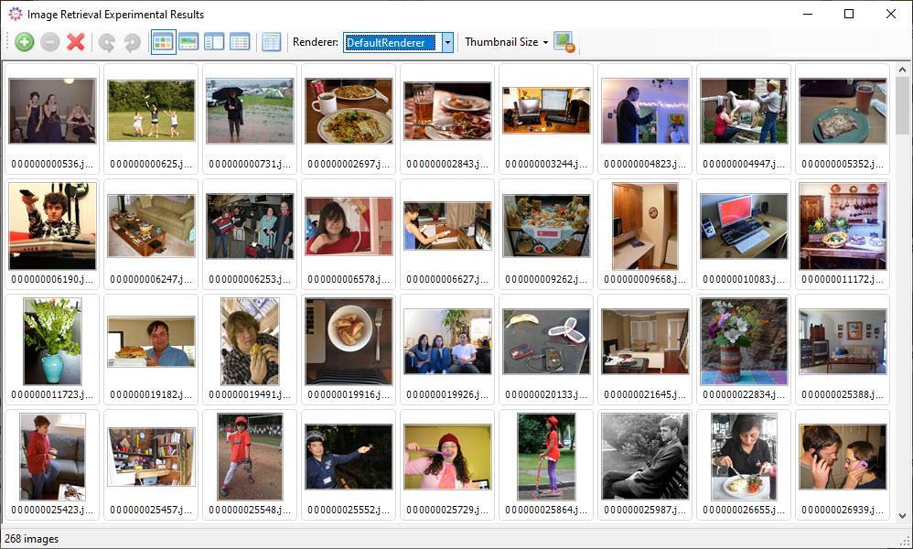The image size is (913, 549).
Task: Select thumbnail 00000009262.j... with teddy bears
Action: pos(546,226)
